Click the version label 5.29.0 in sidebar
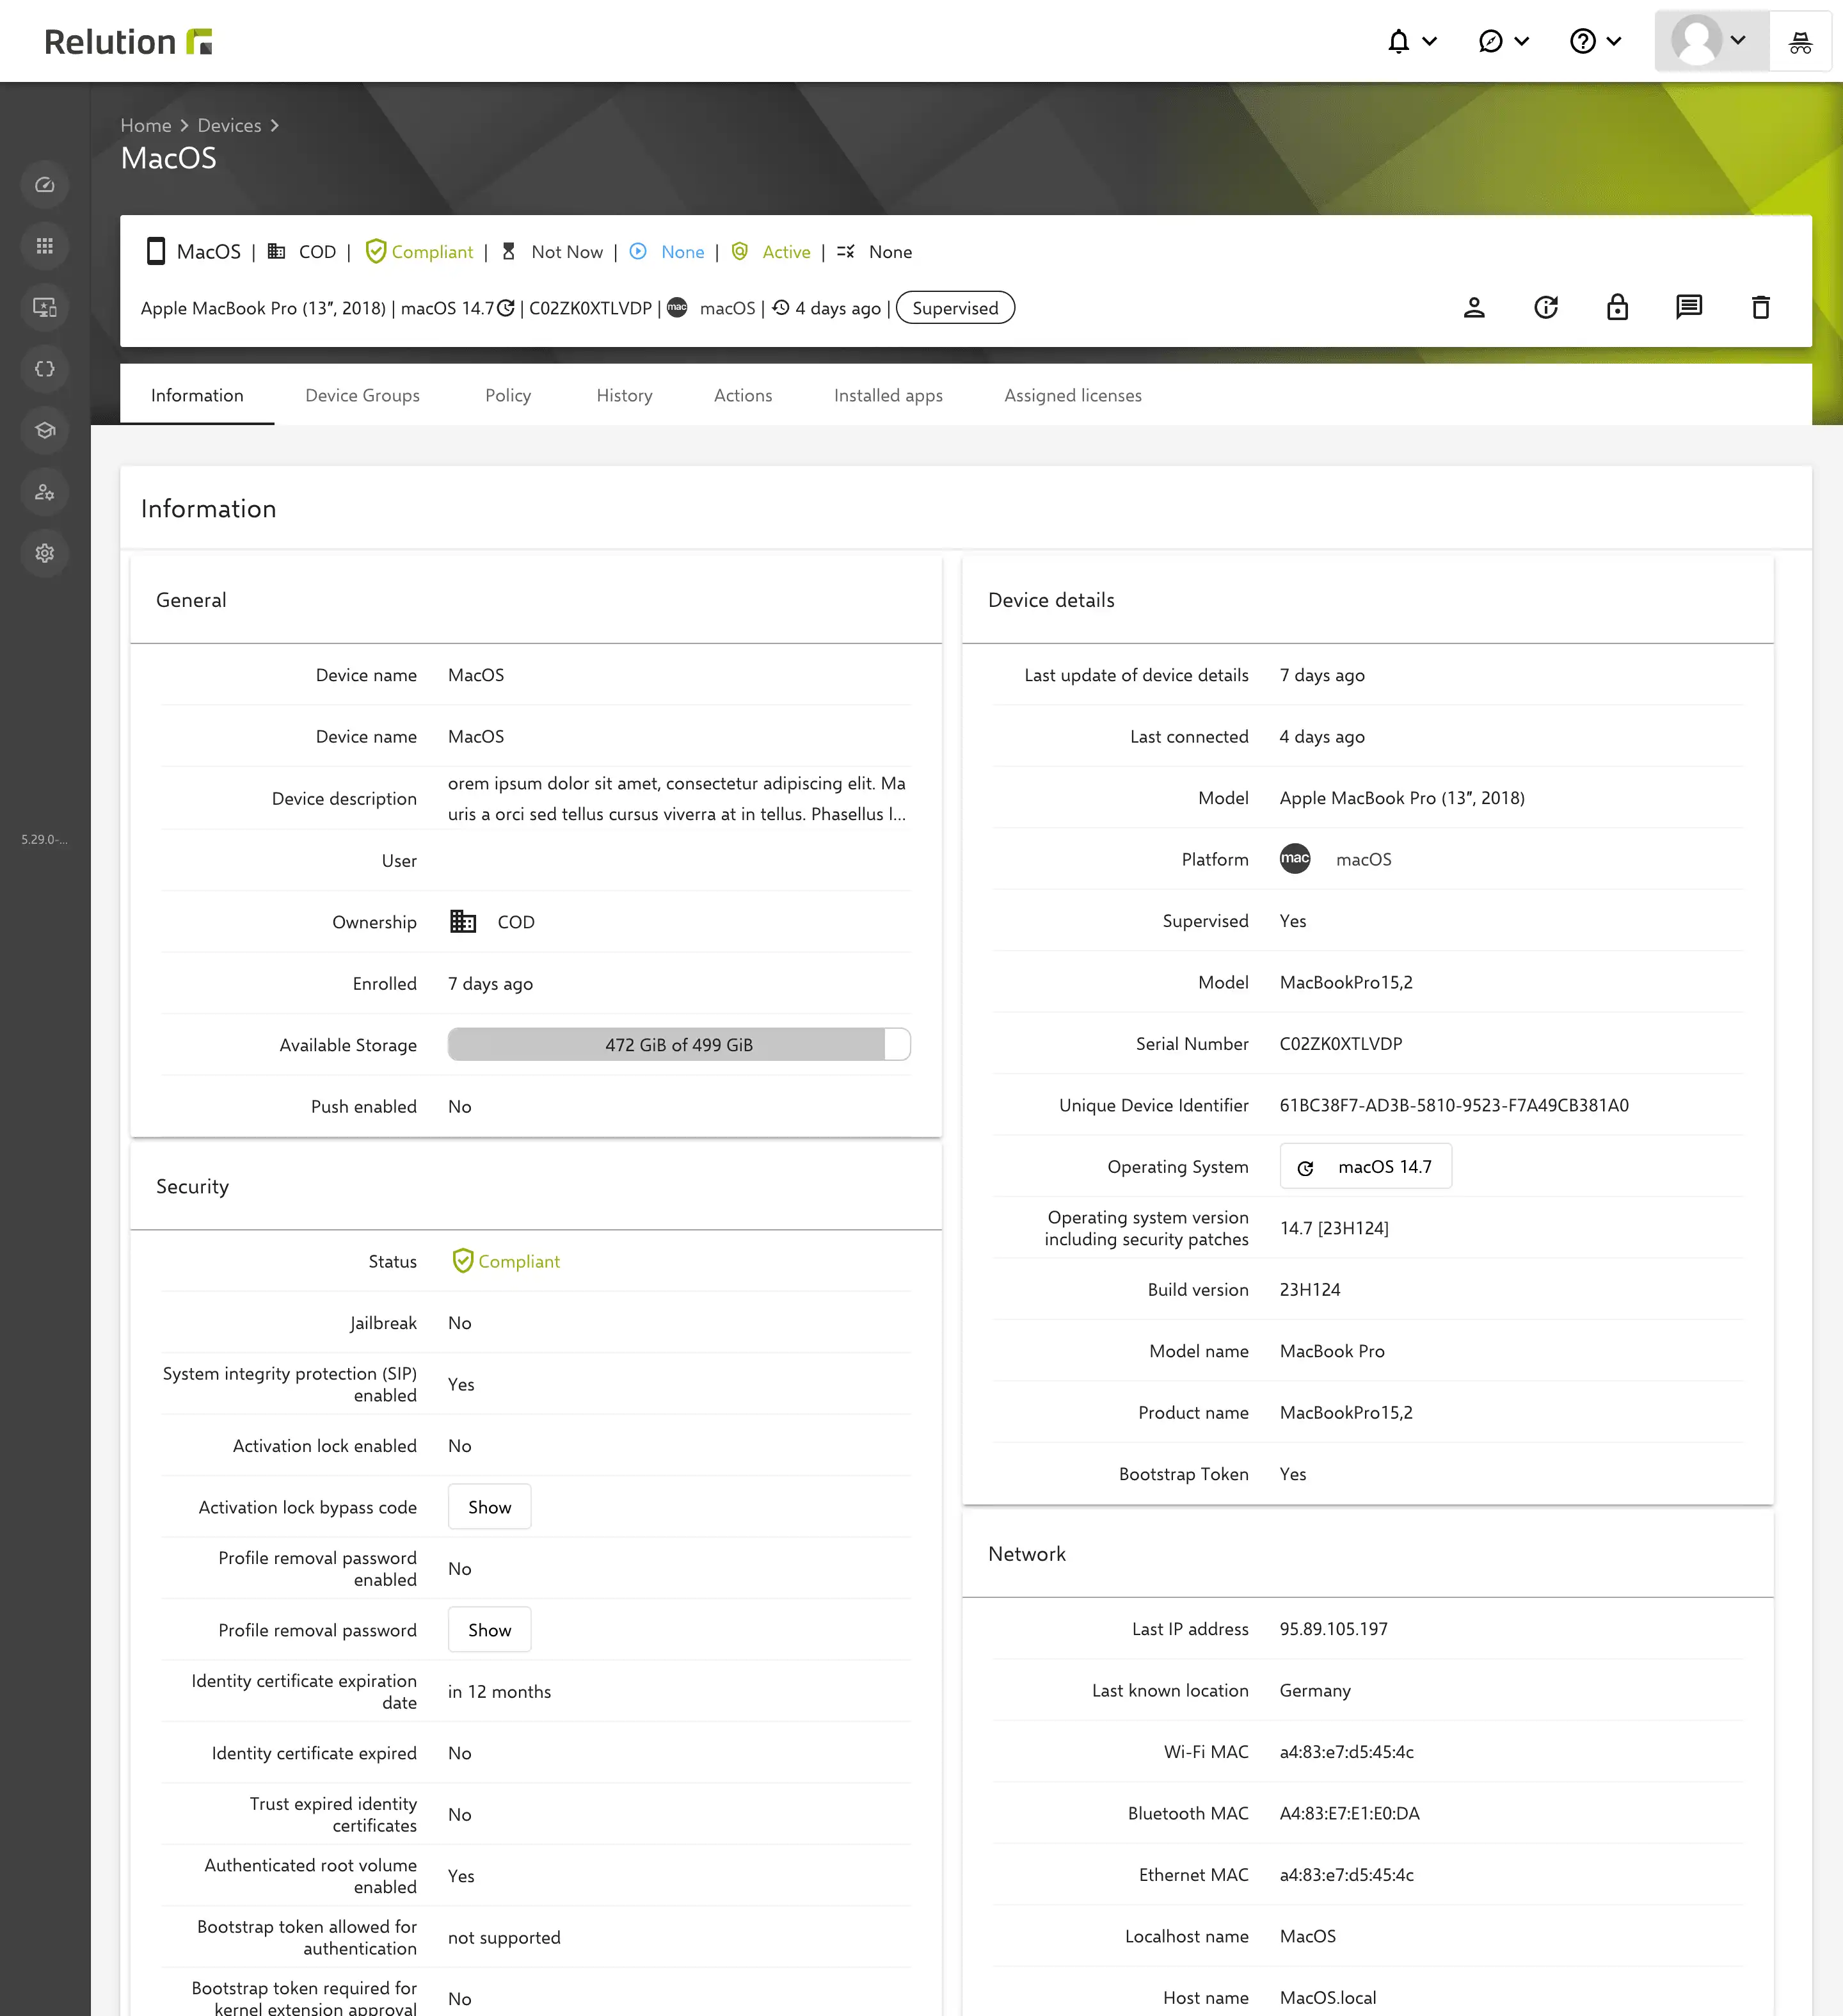Viewport: 1843px width, 2016px height. (45, 839)
